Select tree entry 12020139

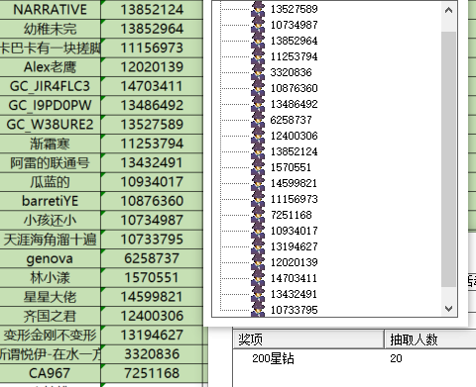click(x=294, y=262)
